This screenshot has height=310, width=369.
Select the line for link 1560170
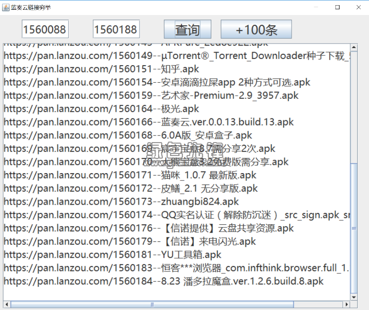click(146, 162)
